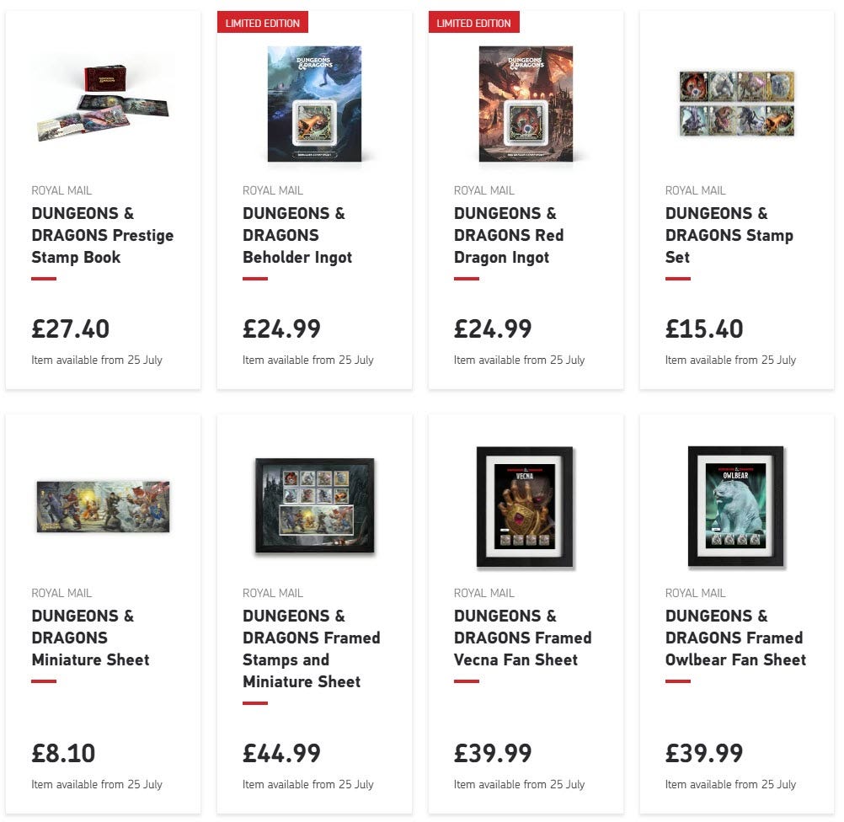Open the Framed Owlbear Fan Sheet image

736,506
